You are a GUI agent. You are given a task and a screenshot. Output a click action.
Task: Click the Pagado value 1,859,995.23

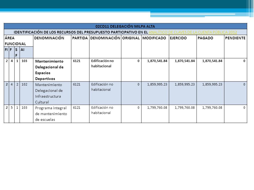tap(212, 84)
